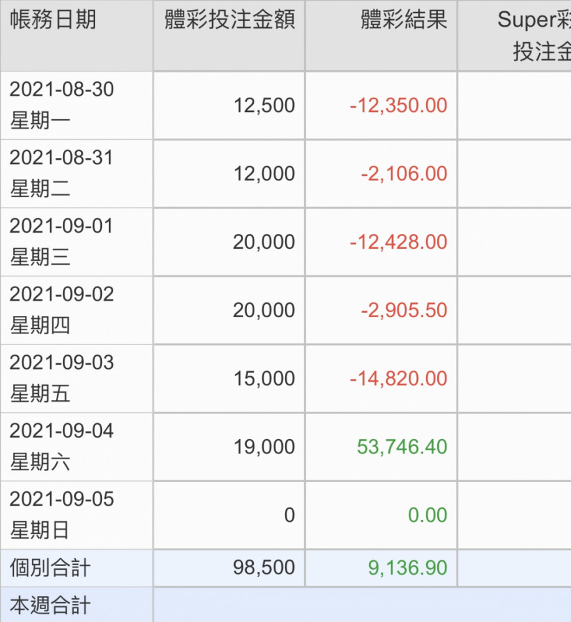
Task: Click the 帳務日期 column header
Action: [x=53, y=21]
